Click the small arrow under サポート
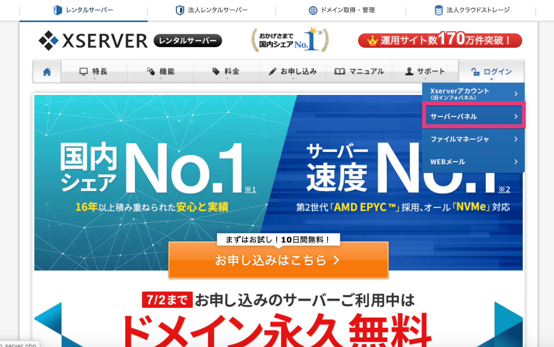Image resolution: width=554 pixels, height=347 pixels. click(x=425, y=79)
